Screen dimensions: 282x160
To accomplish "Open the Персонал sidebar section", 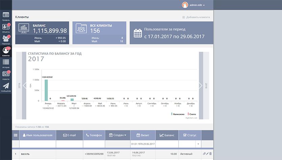I will pos(6,40).
